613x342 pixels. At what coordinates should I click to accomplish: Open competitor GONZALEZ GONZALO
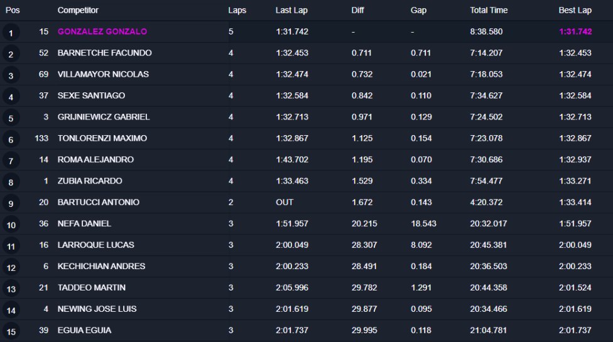coord(102,31)
